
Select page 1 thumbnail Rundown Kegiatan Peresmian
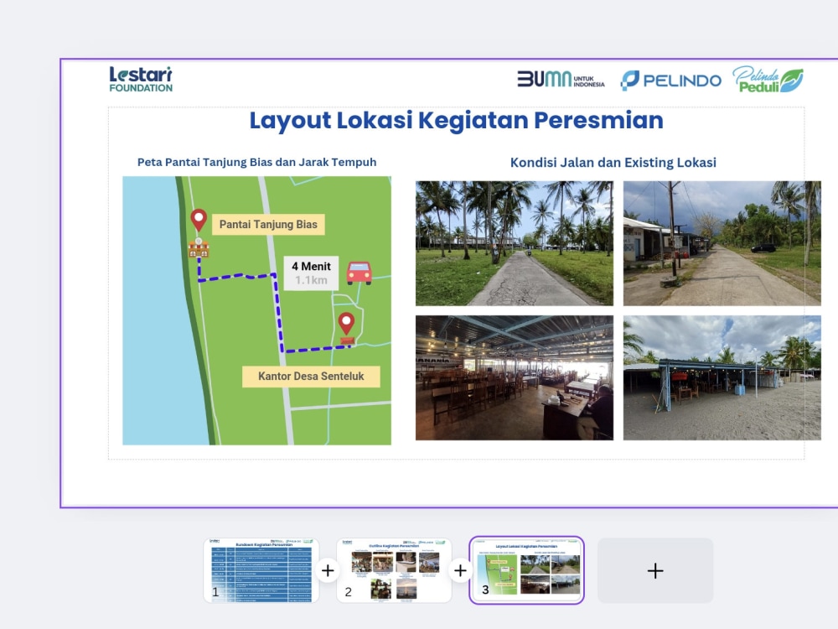(261, 570)
